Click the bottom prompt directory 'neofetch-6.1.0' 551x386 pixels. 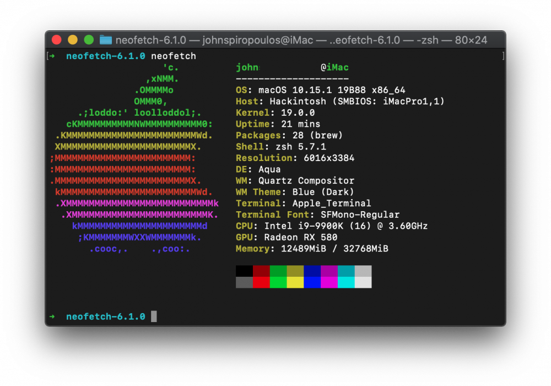pyautogui.click(x=106, y=317)
